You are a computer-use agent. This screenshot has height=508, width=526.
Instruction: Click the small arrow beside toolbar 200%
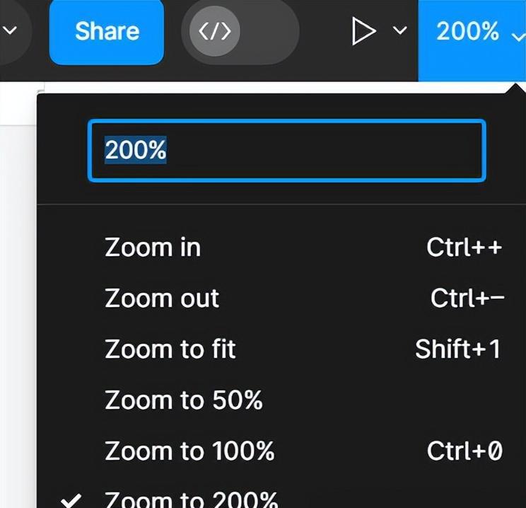[519, 36]
